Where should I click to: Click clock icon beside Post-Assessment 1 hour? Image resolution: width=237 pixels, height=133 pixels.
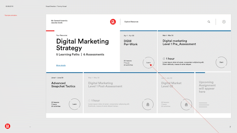coord(89,101)
